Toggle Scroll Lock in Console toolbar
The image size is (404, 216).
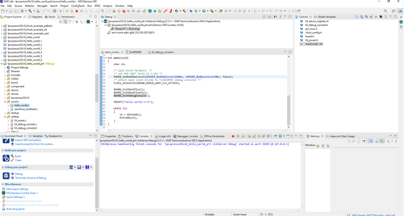pos(254,136)
